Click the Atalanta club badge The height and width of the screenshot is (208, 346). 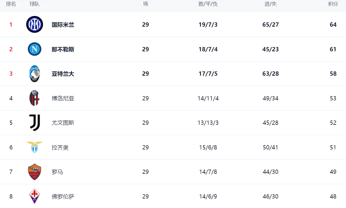coord(35,74)
